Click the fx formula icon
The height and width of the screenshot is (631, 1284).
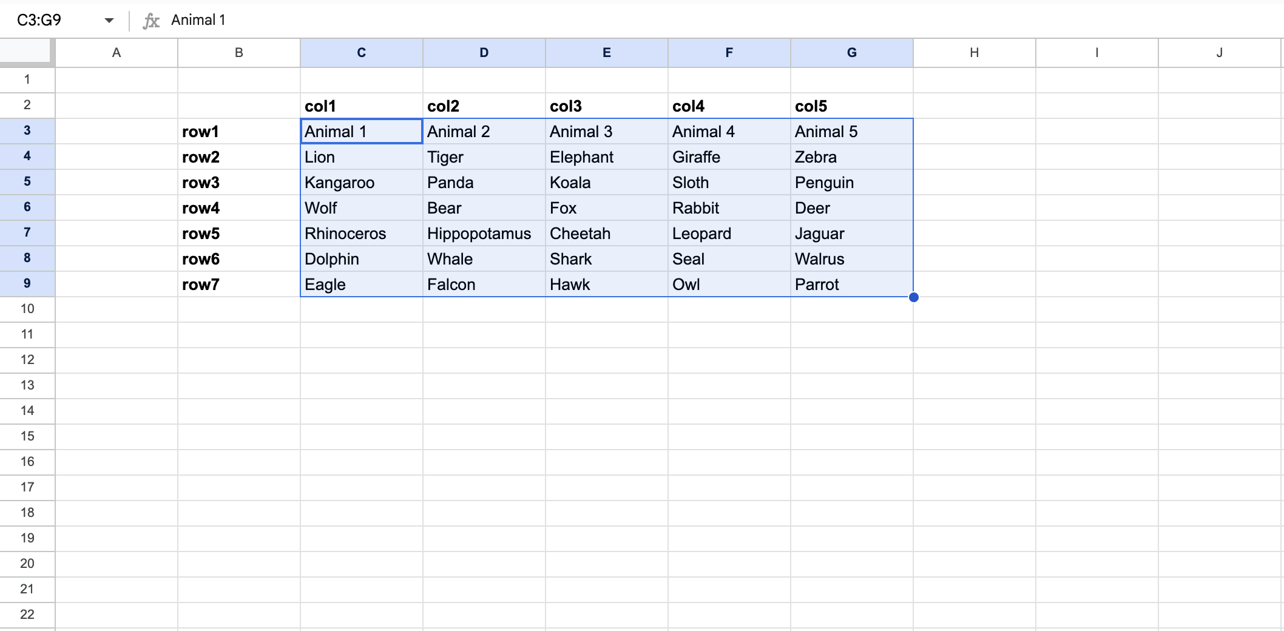click(150, 19)
